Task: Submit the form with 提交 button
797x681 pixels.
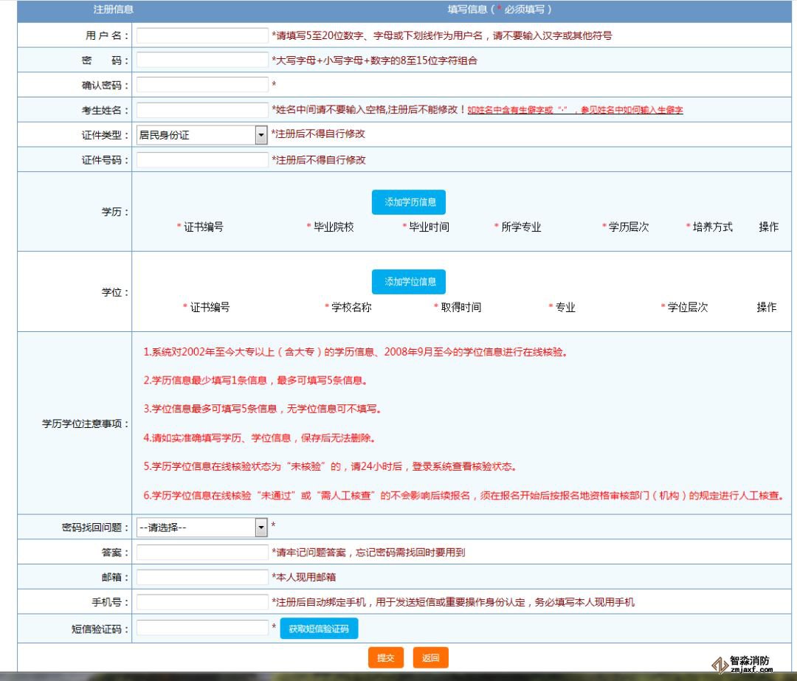Action: [x=386, y=657]
